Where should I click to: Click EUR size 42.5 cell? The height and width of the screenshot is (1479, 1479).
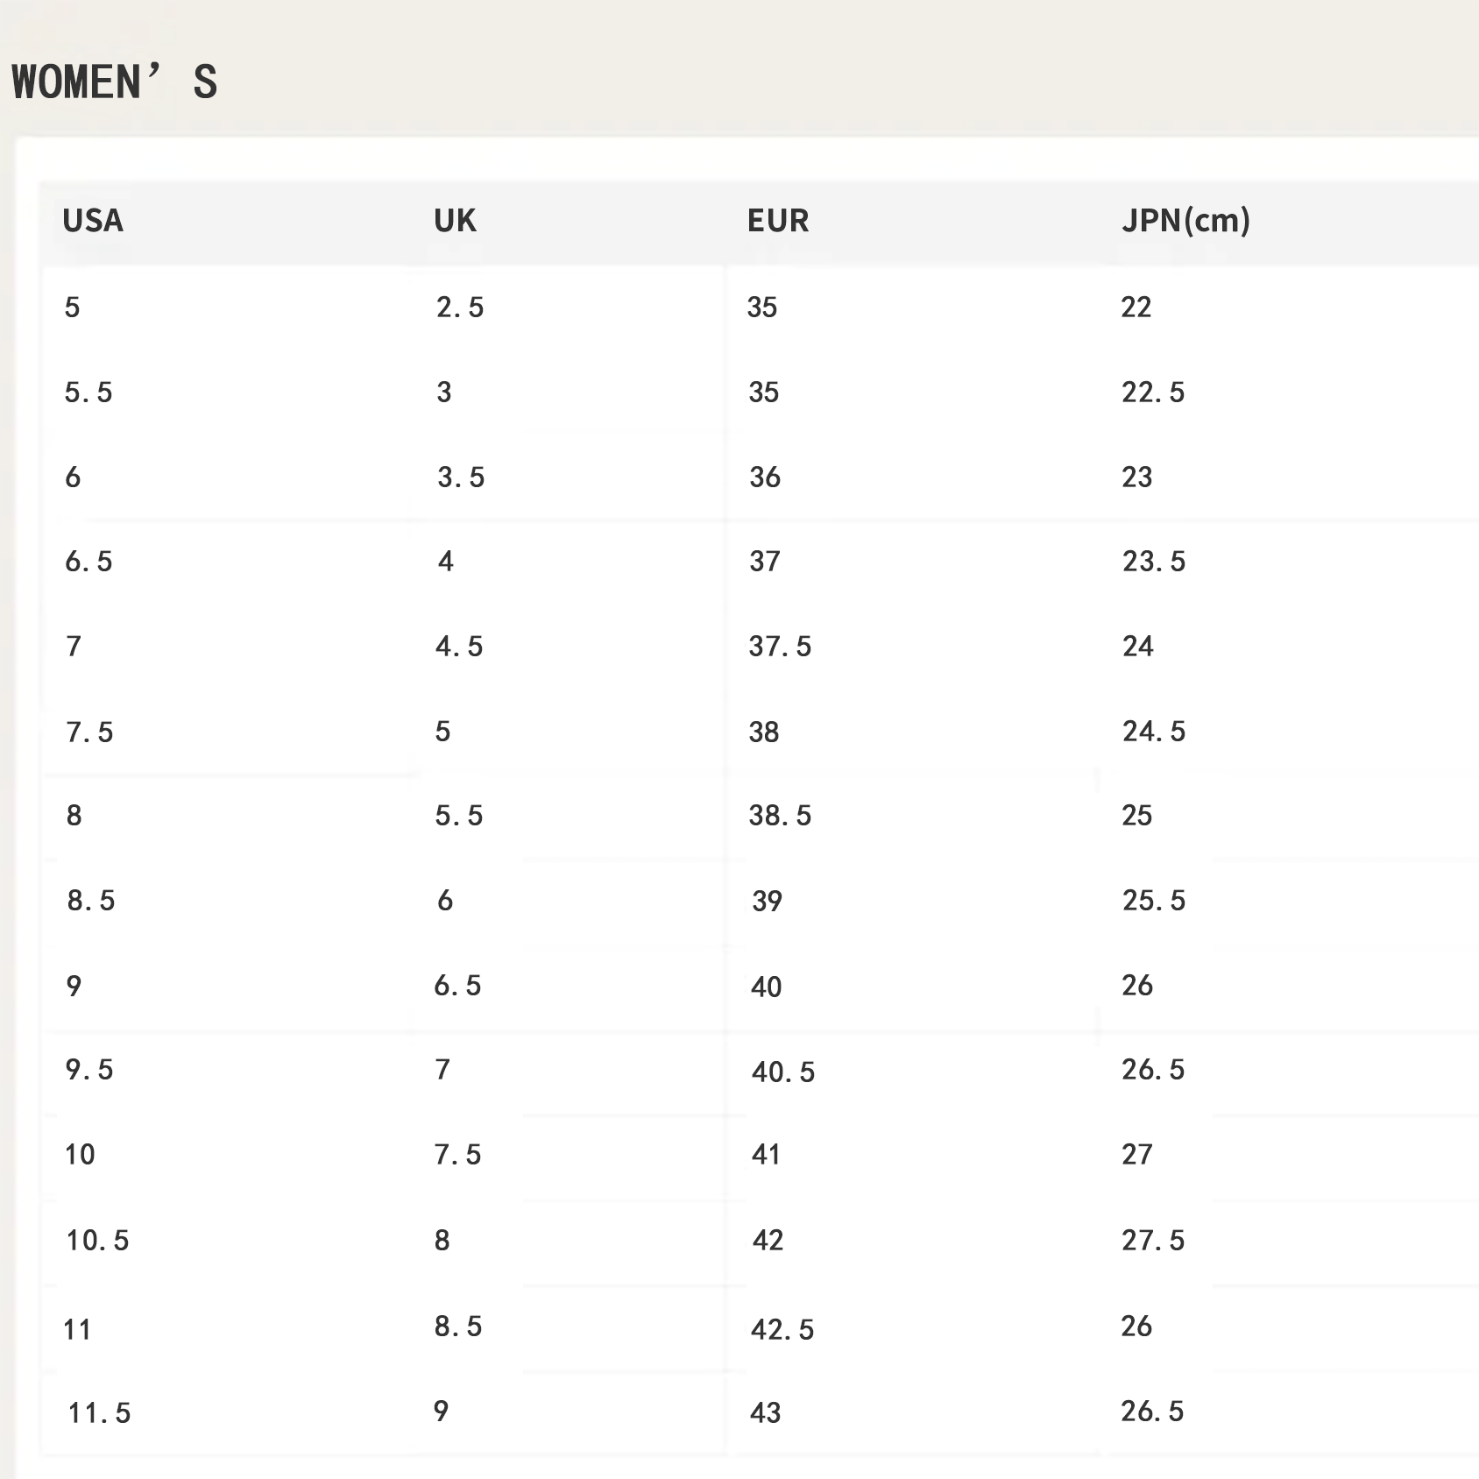[x=782, y=1330]
